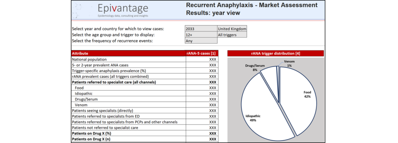The width and height of the screenshot is (398, 143).
Task: Click XXX value for Patients not referred to specialist care
Action: coord(213,128)
